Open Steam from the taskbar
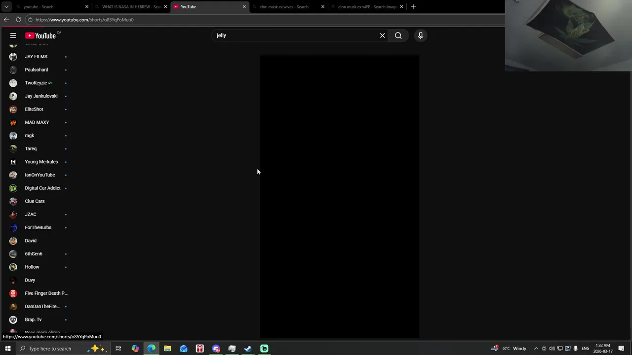This screenshot has height=355, width=632. tap(248, 349)
